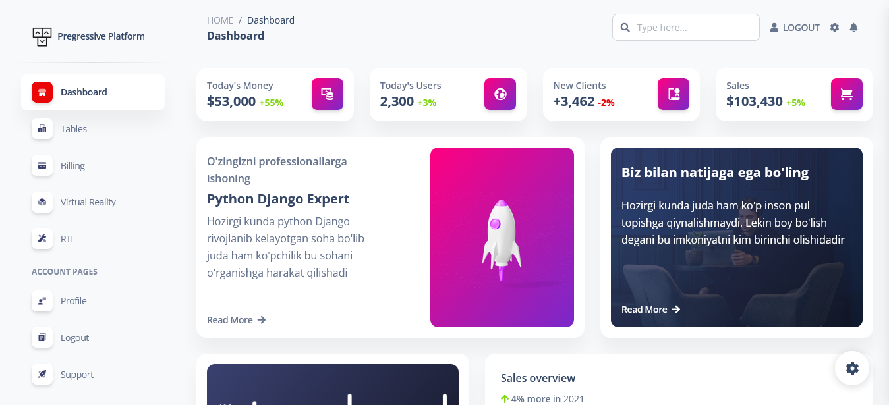
Task: Open the settings gear in the top bar
Action: coord(834,27)
